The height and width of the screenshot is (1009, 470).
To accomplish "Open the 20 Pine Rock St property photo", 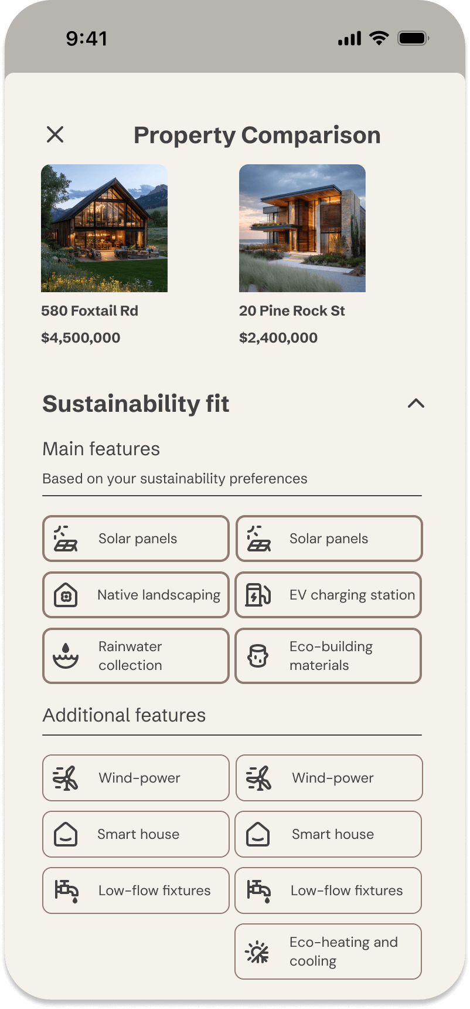I will pyautogui.click(x=302, y=228).
